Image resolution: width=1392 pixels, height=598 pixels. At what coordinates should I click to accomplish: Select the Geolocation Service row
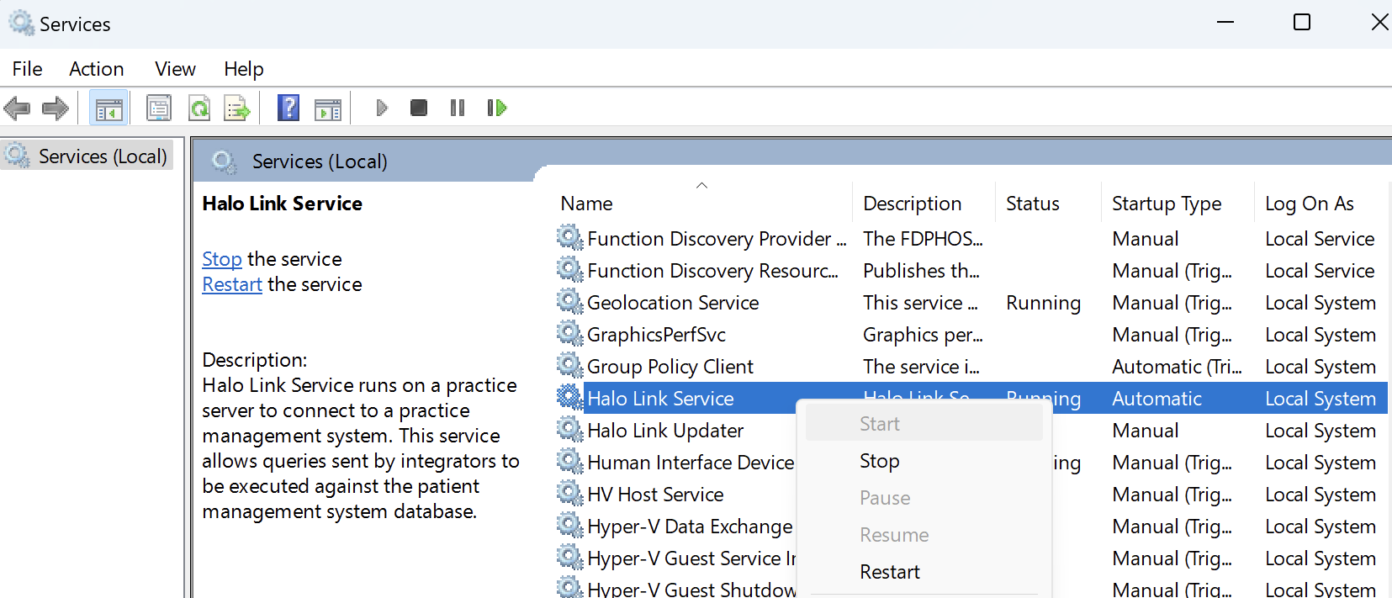pyautogui.click(x=673, y=303)
